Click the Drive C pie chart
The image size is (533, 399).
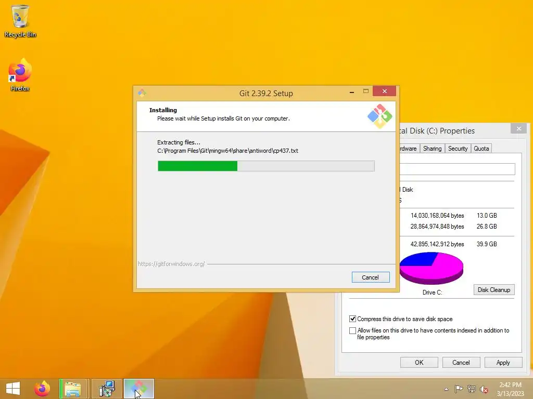tap(431, 268)
